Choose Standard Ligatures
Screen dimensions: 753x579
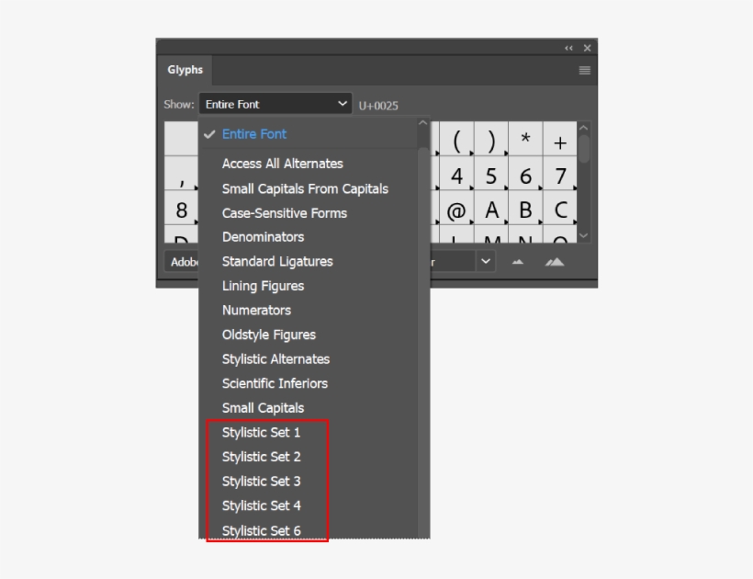tap(275, 261)
